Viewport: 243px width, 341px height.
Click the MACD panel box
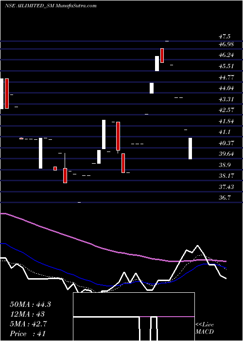134,317
